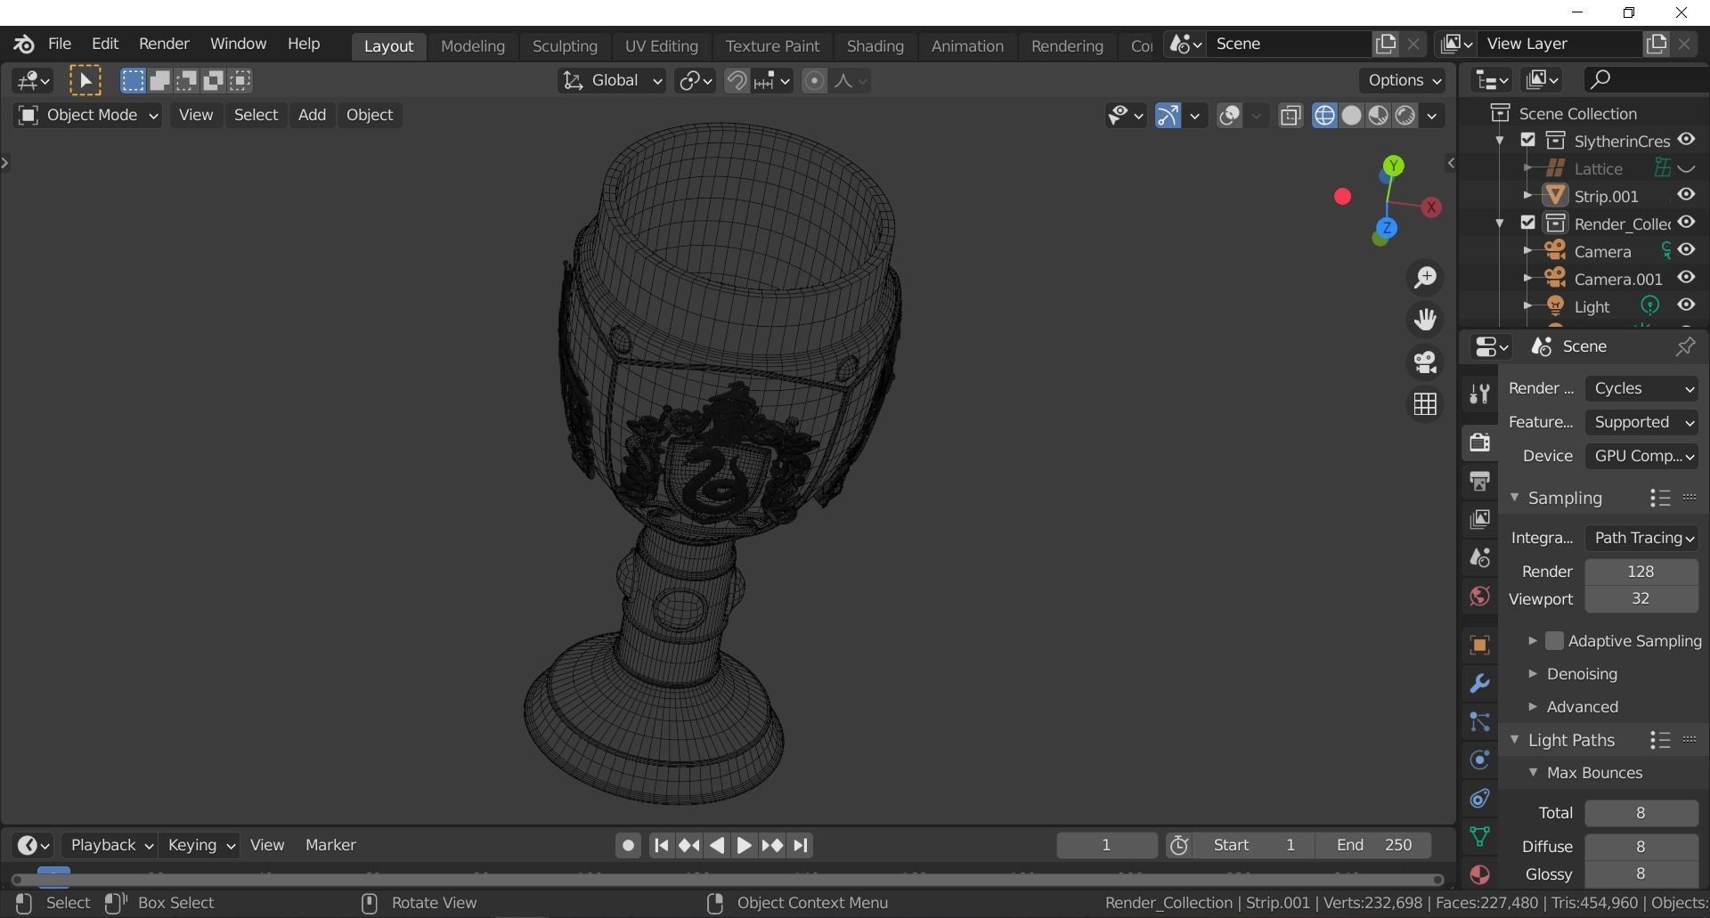Switch to Modeling workspace tab
Viewport: 1710px width, 918px height.
click(473, 46)
